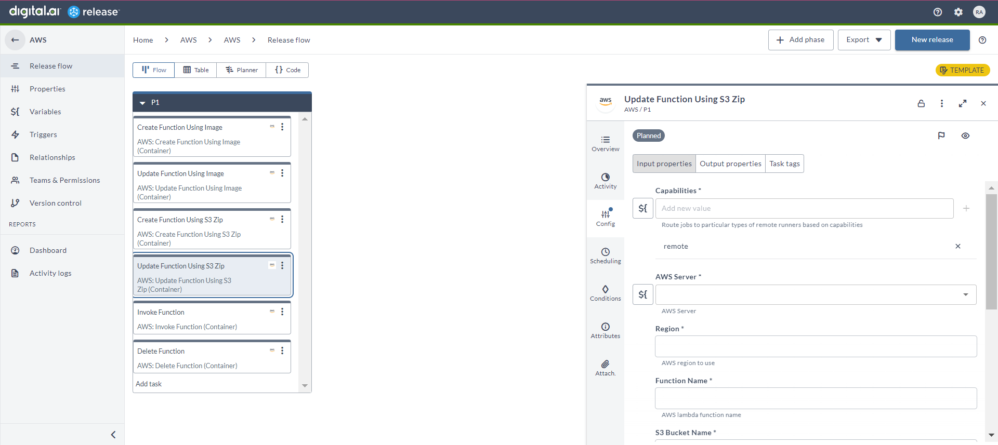Toggle watch task with eye icon
Image resolution: width=998 pixels, height=445 pixels.
[965, 136]
